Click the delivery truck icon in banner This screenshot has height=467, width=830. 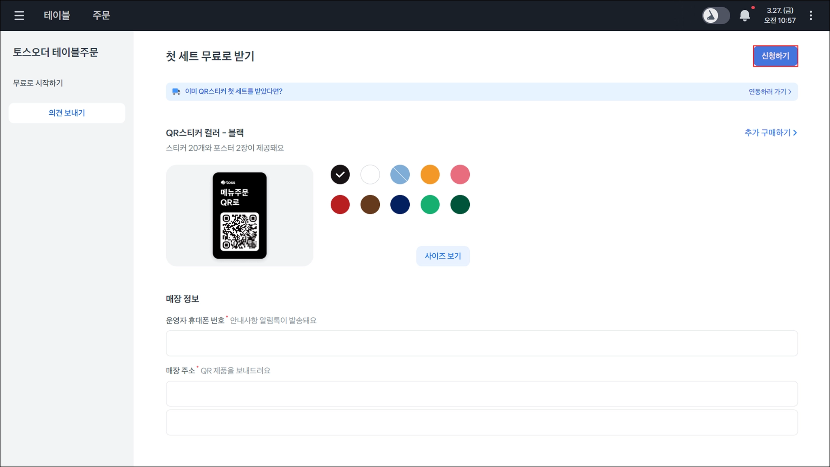click(x=176, y=92)
